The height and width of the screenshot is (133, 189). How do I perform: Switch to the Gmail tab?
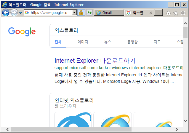coord(109,12)
